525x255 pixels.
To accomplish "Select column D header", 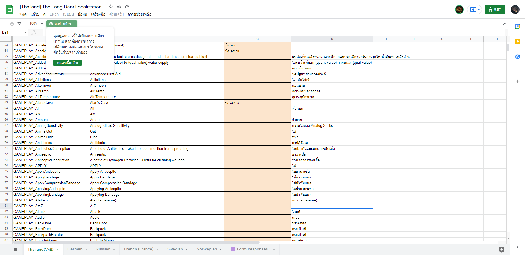I will click(x=332, y=39).
